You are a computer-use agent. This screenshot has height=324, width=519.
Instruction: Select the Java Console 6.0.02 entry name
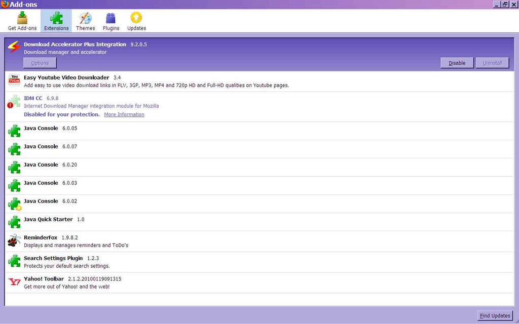pyautogui.click(x=41, y=201)
